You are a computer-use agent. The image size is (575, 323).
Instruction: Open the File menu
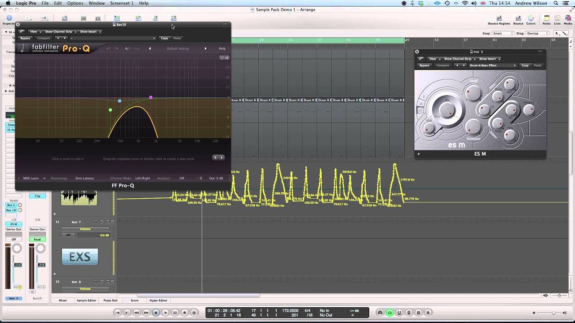tap(45, 3)
